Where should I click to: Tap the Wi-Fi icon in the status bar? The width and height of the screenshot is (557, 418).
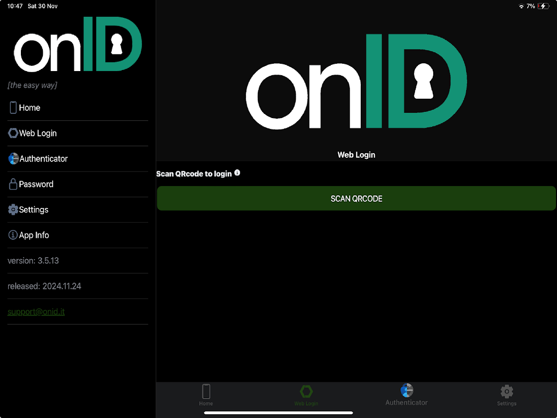pos(521,6)
